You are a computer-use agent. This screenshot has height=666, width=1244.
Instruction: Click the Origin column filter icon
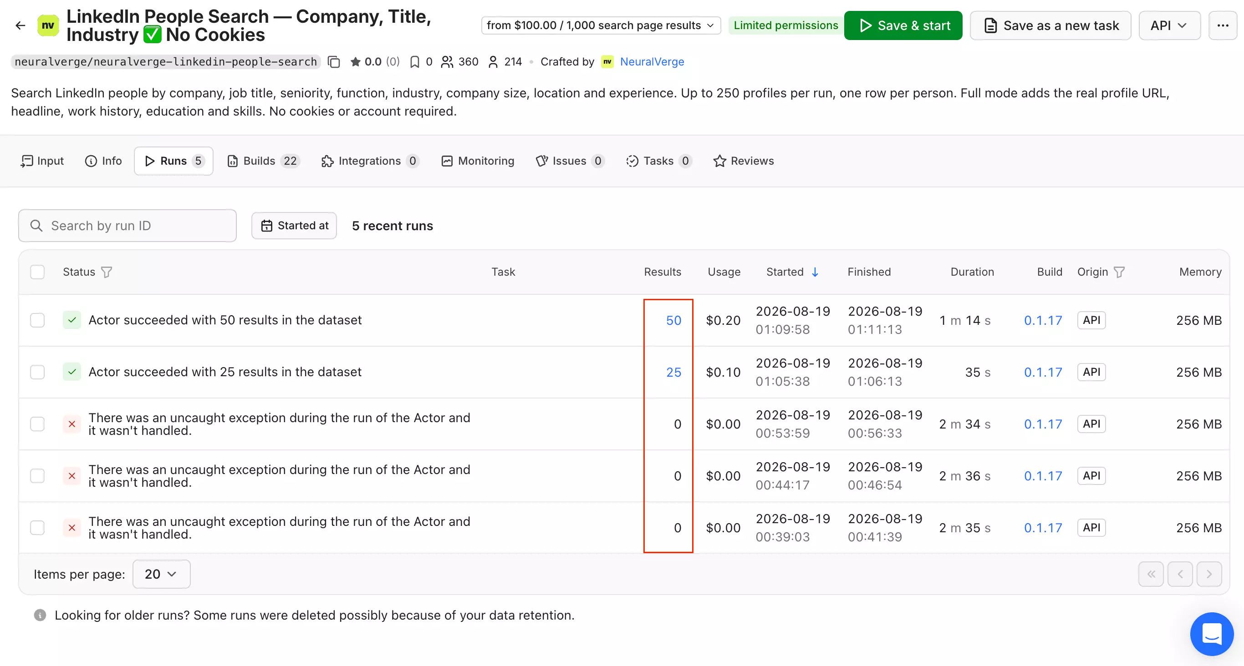pos(1119,272)
